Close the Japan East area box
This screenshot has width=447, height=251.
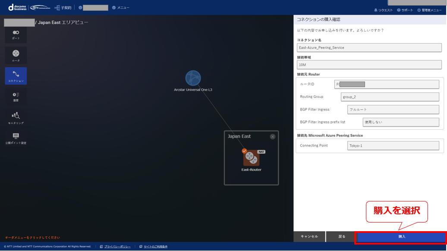(273, 136)
